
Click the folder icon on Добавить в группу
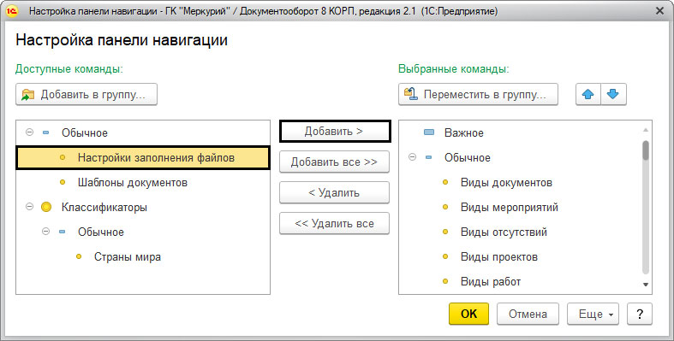click(28, 94)
